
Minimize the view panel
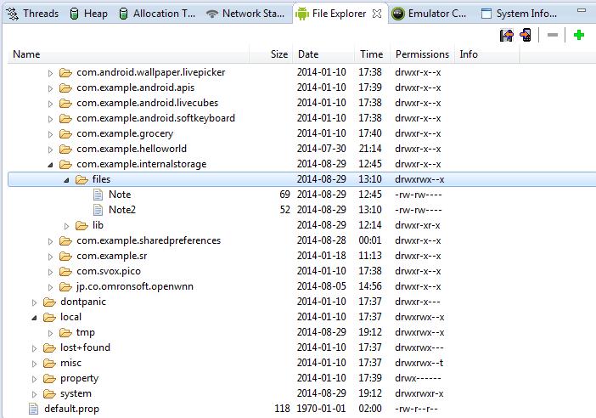[x=582, y=10]
